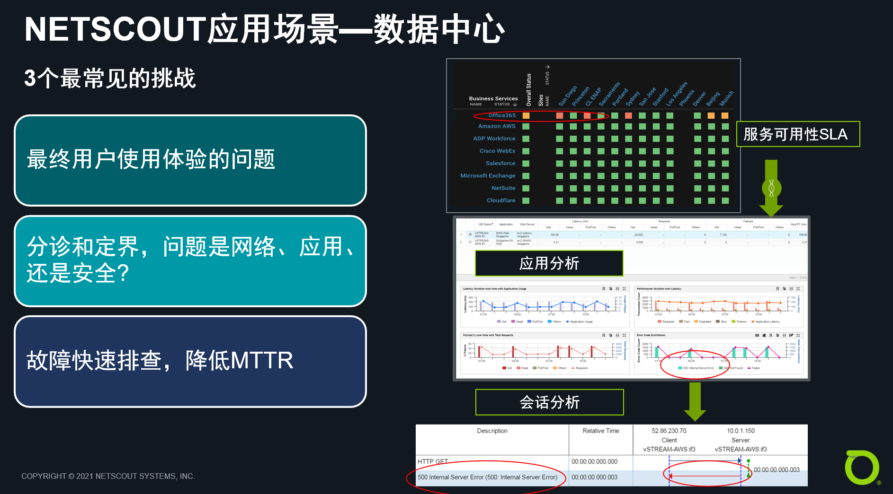Select the 500 Internal Server Error row
The width and height of the screenshot is (893, 494).
(612, 477)
